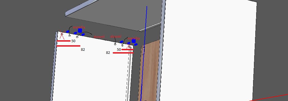Select the red line next to right 82
Screen dimensions: 288x101
pos(123,53)
